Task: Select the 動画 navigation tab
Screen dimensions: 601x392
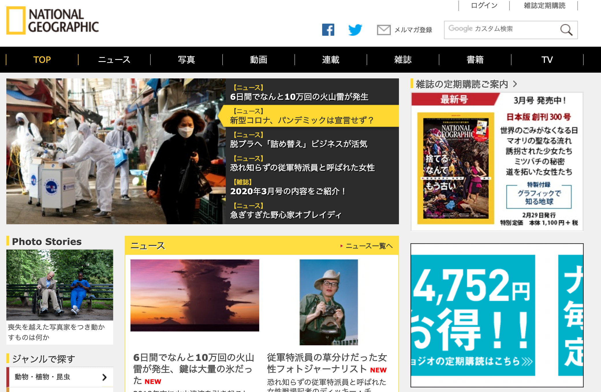Action: (x=259, y=60)
